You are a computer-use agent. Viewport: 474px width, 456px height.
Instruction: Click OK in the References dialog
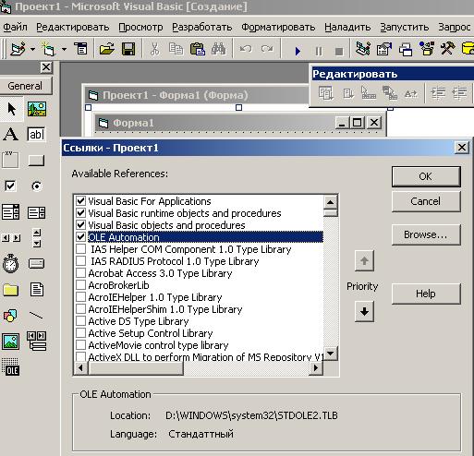tap(426, 176)
